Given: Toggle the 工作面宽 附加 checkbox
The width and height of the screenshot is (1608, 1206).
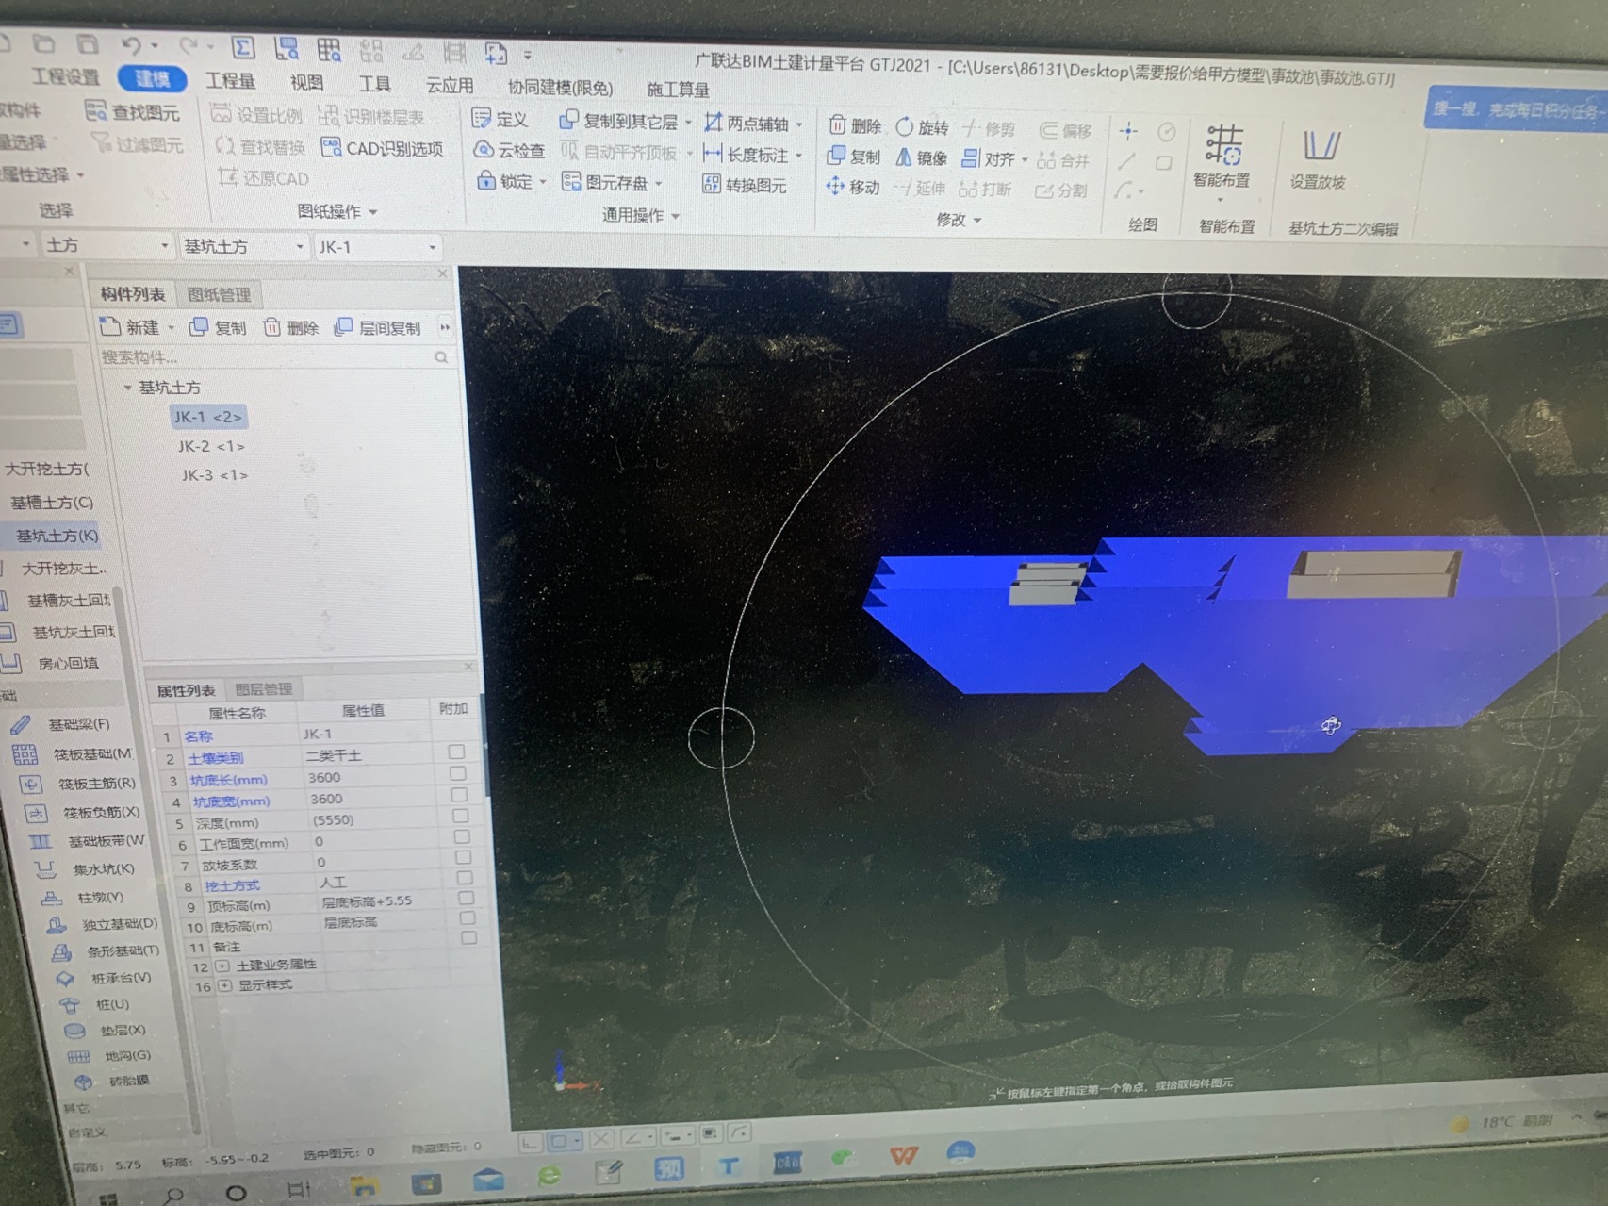Looking at the screenshot, I should (x=462, y=836).
